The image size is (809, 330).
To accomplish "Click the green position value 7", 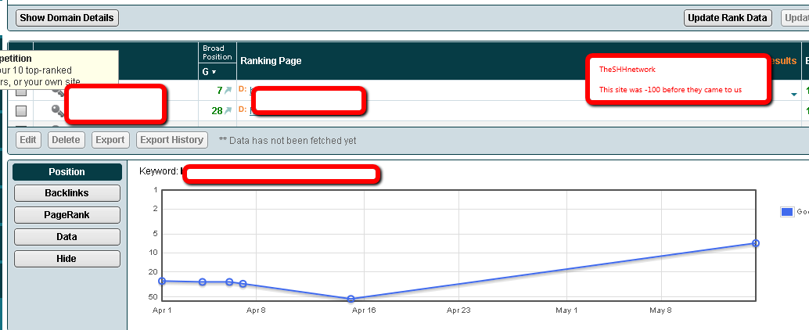I will 219,91.
